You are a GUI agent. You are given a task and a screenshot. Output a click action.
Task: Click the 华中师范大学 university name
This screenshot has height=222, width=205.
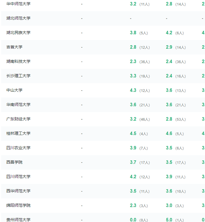point(18,4)
